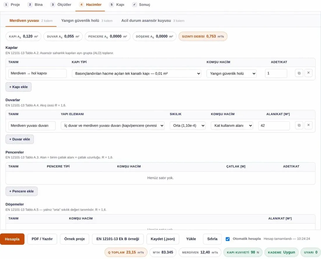Viewport: 321px width, 259px height.
Task: Load the Örnek proje
Action: point(74,239)
